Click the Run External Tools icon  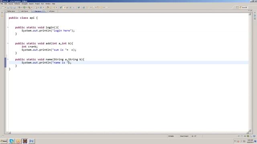[29, 7]
